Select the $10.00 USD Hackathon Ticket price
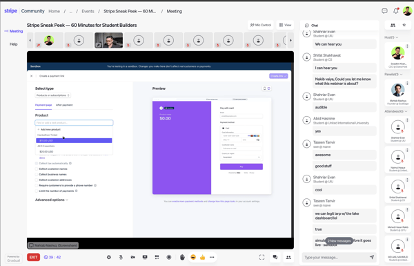The width and height of the screenshot is (414, 266). pyautogui.click(x=74, y=140)
